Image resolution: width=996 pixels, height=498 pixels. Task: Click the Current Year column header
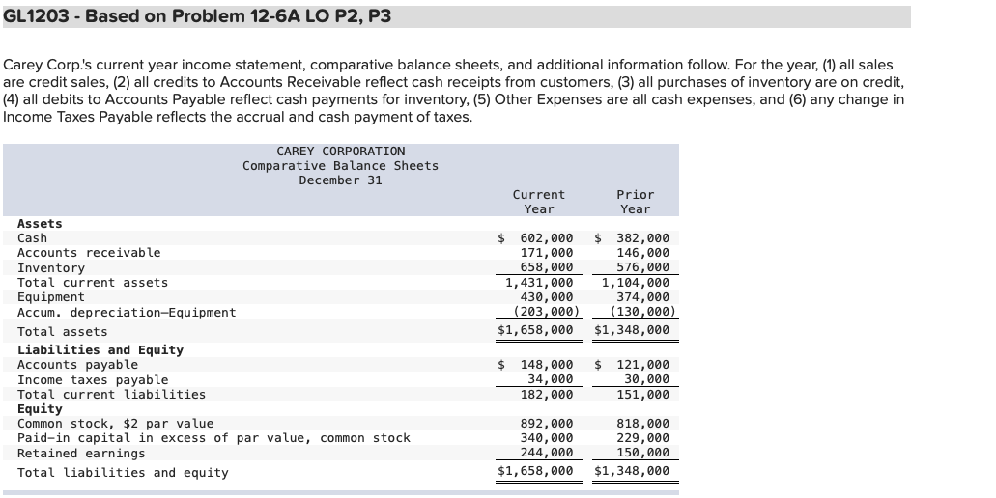click(539, 202)
